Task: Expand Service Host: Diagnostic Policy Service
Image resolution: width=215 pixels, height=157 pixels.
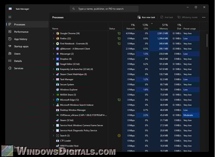Action: [x=53, y=131]
